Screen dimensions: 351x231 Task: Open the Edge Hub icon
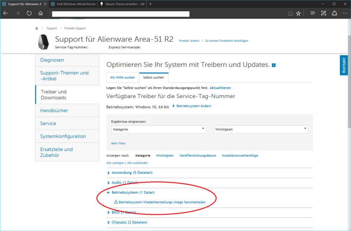pyautogui.click(x=313, y=13)
